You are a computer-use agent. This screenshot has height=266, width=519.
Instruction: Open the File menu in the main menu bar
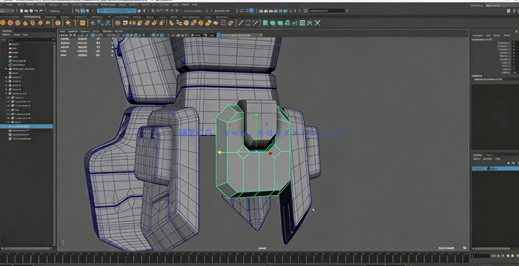click(x=4, y=4)
